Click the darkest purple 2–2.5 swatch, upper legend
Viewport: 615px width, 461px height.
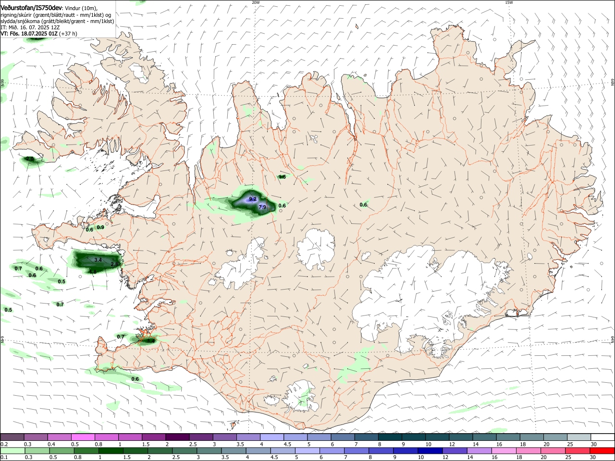point(177,437)
